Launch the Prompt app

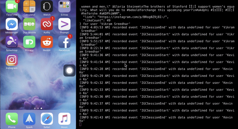tap(64, 24)
